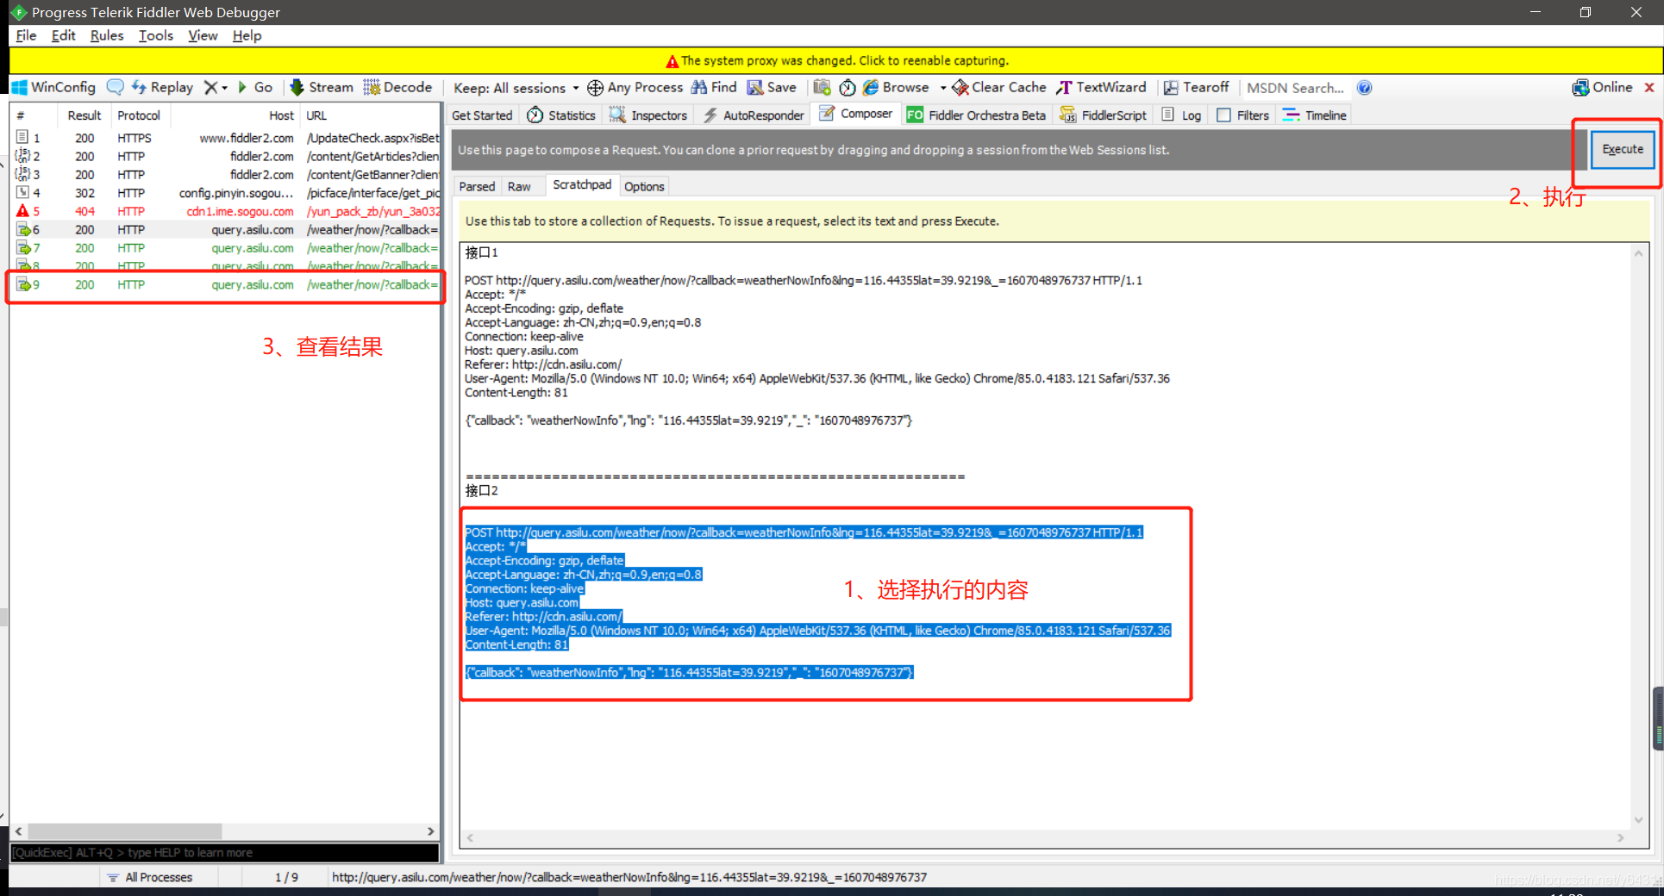Open the Rules menu
This screenshot has width=1664, height=896.
point(107,35)
